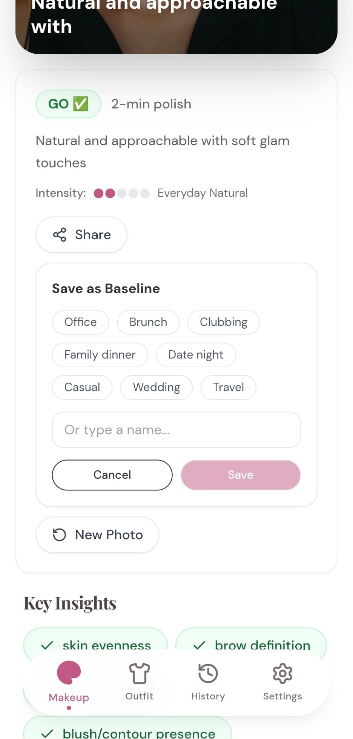Select the Brunch baseline chip
This screenshot has width=353, height=739.
(148, 322)
